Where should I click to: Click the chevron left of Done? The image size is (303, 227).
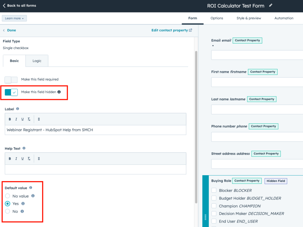(x=4, y=30)
